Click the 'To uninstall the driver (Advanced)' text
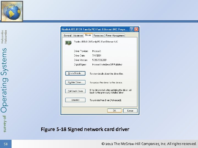 (106, 100)
